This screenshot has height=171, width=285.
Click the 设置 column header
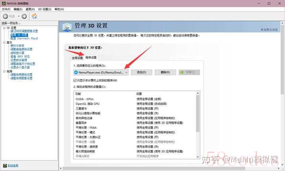point(139,94)
